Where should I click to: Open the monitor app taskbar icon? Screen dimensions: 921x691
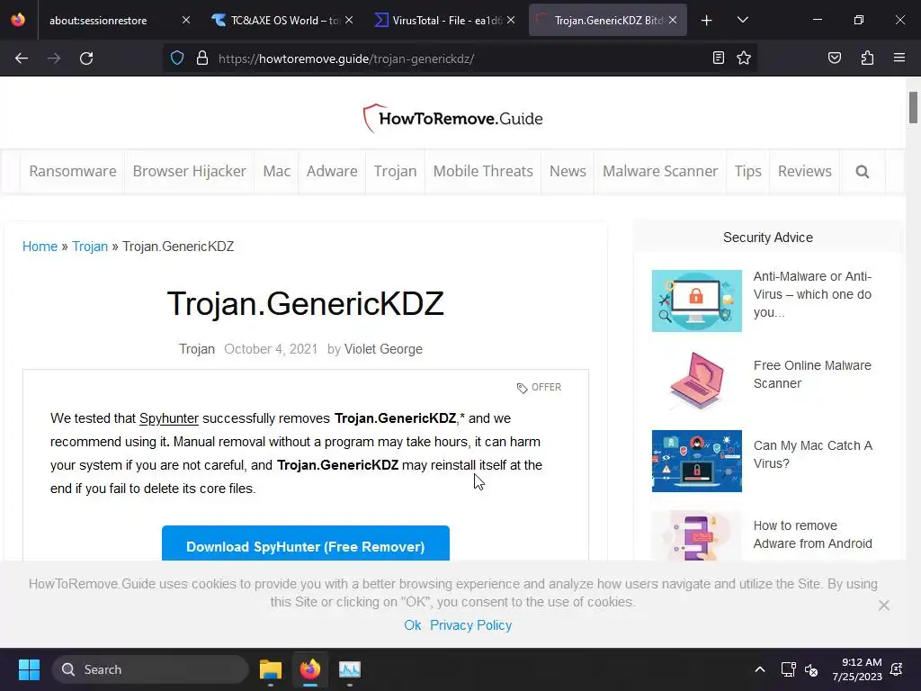(x=350, y=669)
